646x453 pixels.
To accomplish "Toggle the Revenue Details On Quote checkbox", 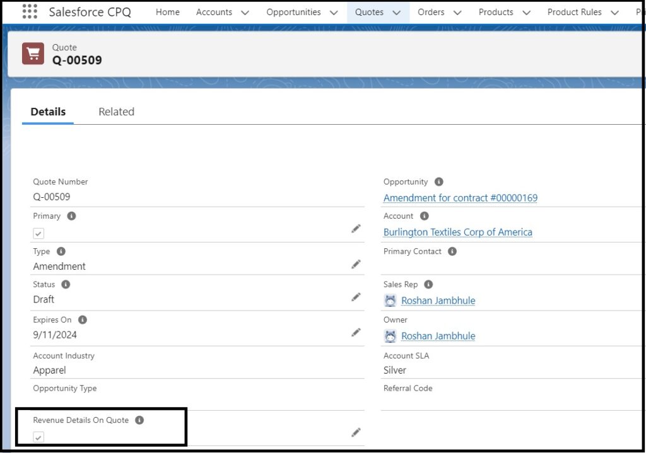I will (x=38, y=437).
